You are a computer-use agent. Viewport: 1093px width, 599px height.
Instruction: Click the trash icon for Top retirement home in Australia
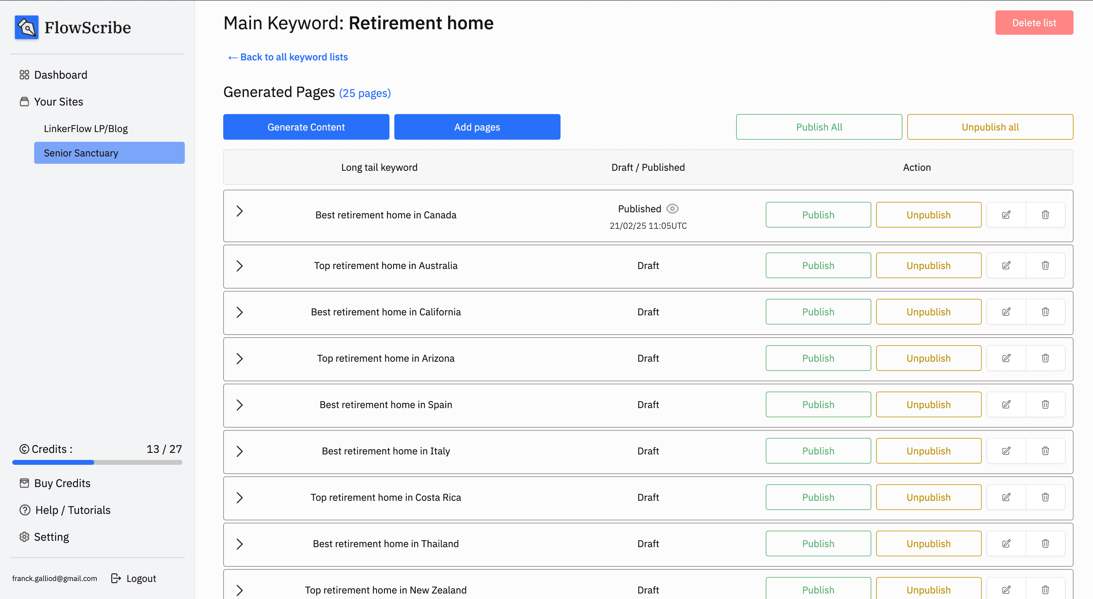point(1045,265)
